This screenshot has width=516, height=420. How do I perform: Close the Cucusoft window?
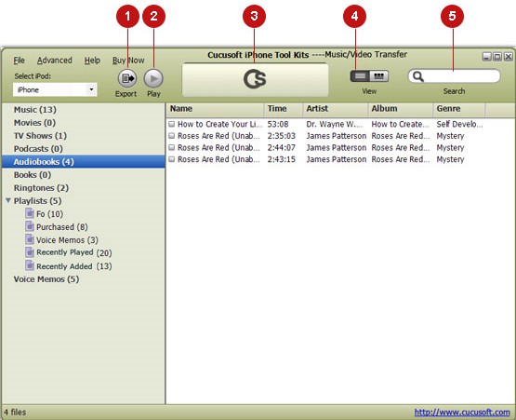[x=509, y=57]
